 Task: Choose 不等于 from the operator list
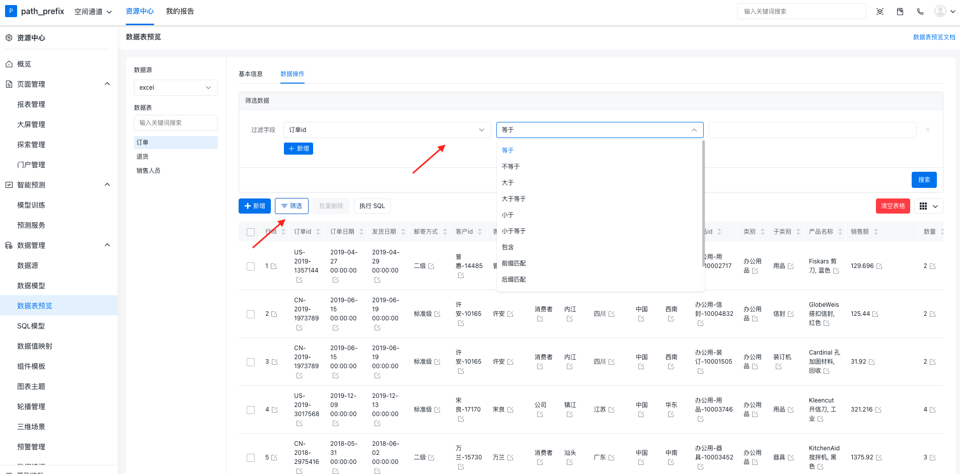tap(600, 167)
